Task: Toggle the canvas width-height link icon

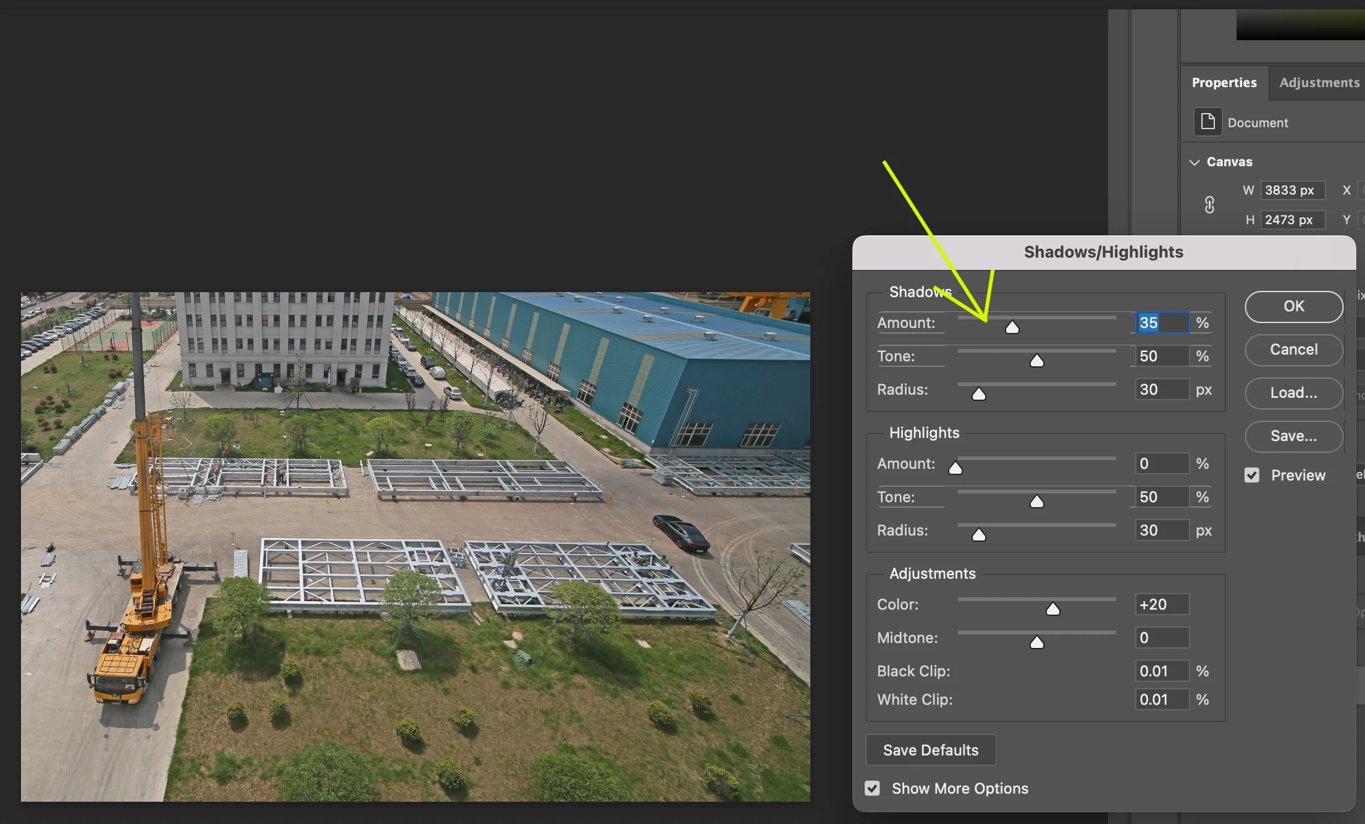Action: [1209, 205]
